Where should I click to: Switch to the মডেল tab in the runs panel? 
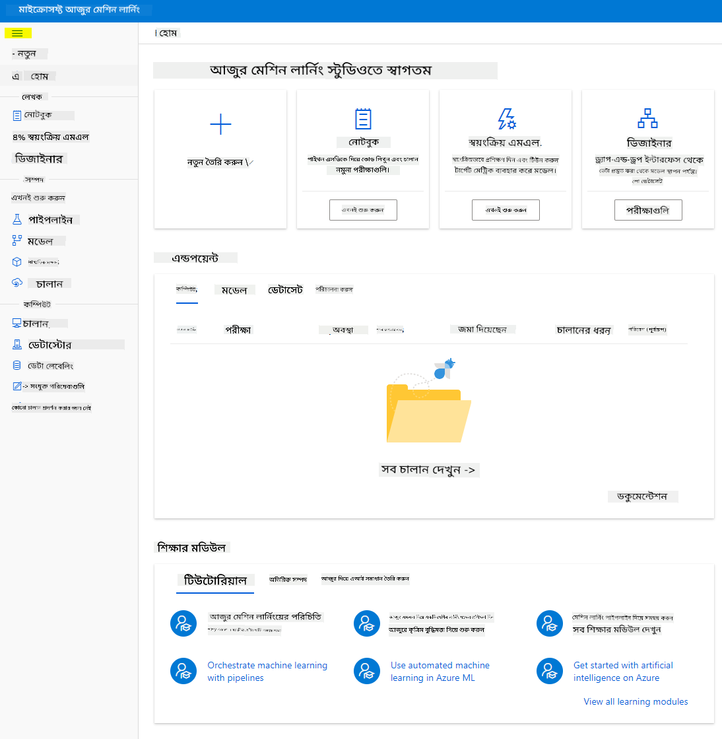[x=234, y=290]
